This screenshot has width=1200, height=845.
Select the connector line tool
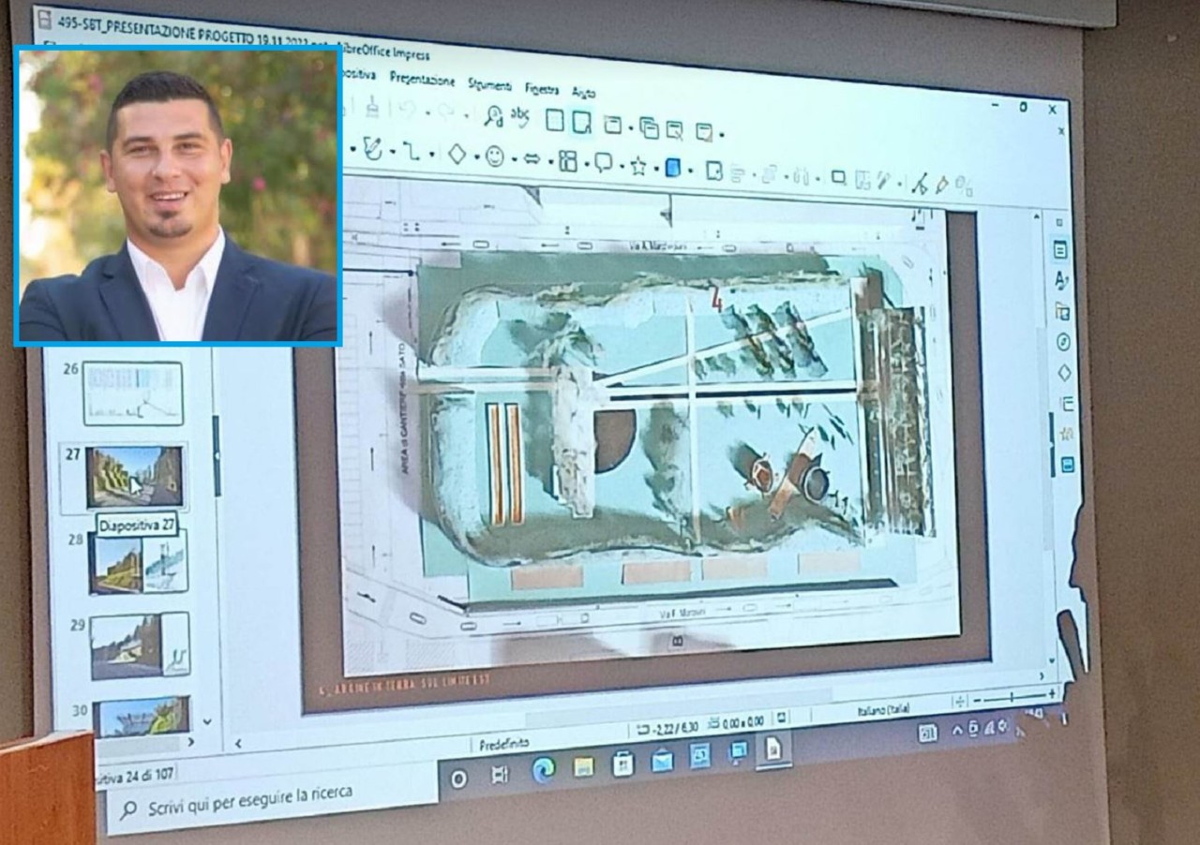[x=412, y=151]
